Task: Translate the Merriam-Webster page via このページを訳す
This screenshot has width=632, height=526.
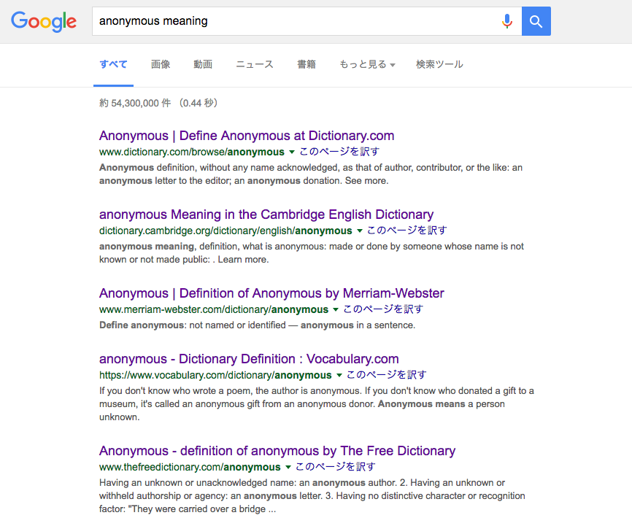Action: (x=383, y=309)
